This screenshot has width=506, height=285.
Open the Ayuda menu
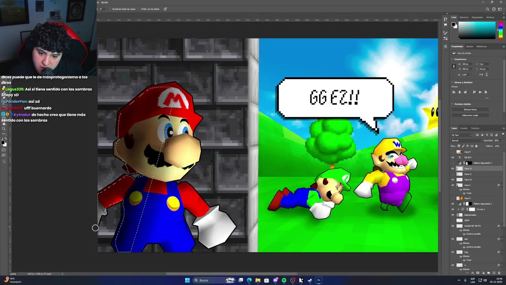(x=104, y=2)
